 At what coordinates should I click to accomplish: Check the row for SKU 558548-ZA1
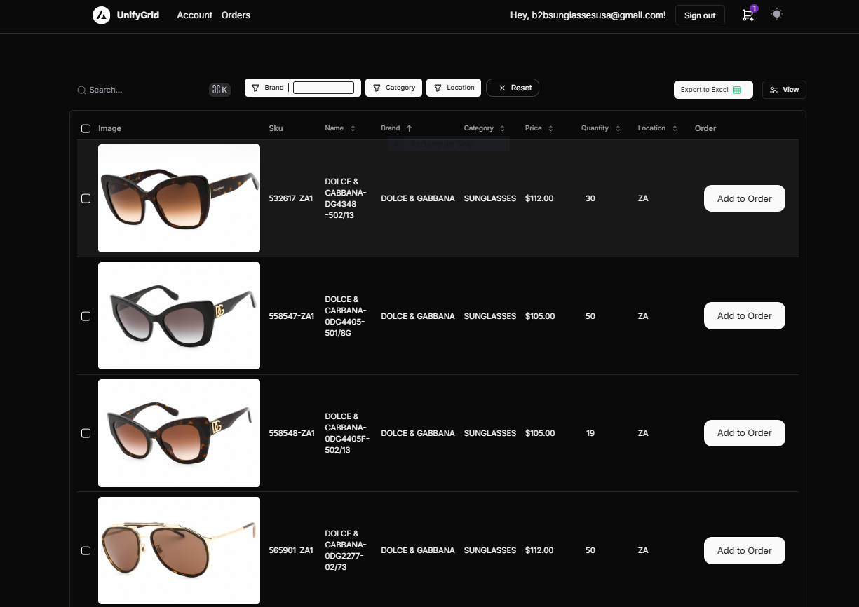pyautogui.click(x=86, y=433)
